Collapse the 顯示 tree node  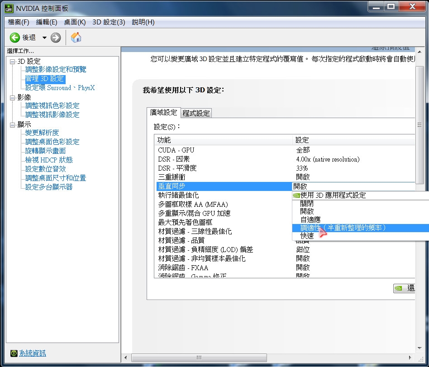(12, 125)
